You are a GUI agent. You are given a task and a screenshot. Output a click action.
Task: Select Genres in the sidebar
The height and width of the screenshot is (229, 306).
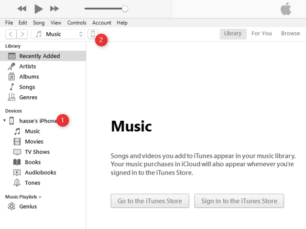28,97
